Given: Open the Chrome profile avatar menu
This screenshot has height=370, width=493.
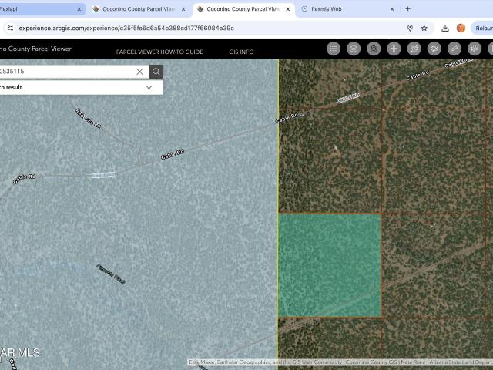Looking at the screenshot, I should [x=461, y=28].
